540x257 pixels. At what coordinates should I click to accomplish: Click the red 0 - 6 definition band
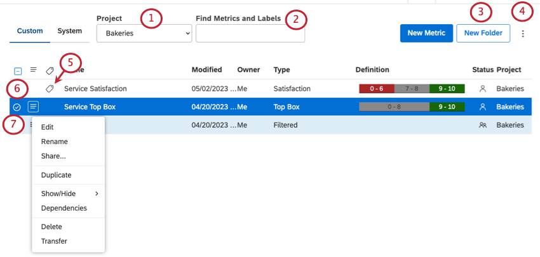pos(377,89)
